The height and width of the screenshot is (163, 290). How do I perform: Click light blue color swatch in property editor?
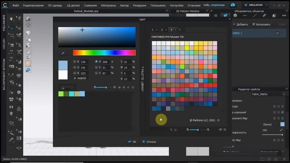[x=282, y=124]
